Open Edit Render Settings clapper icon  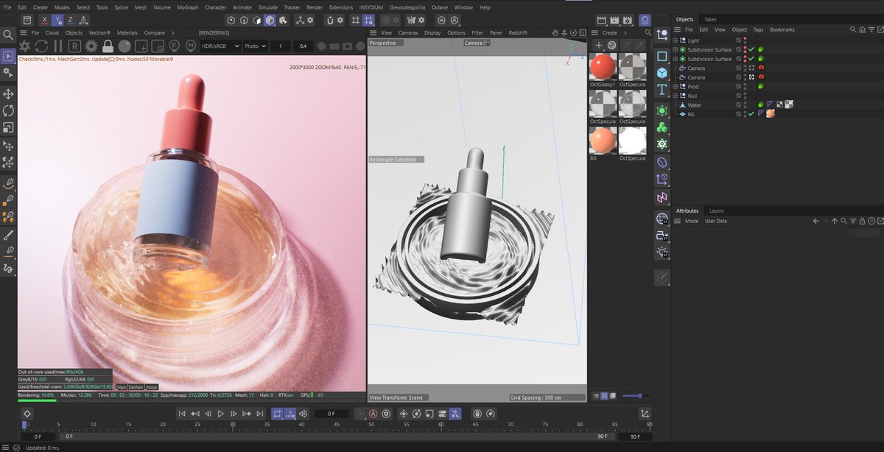coord(627,21)
